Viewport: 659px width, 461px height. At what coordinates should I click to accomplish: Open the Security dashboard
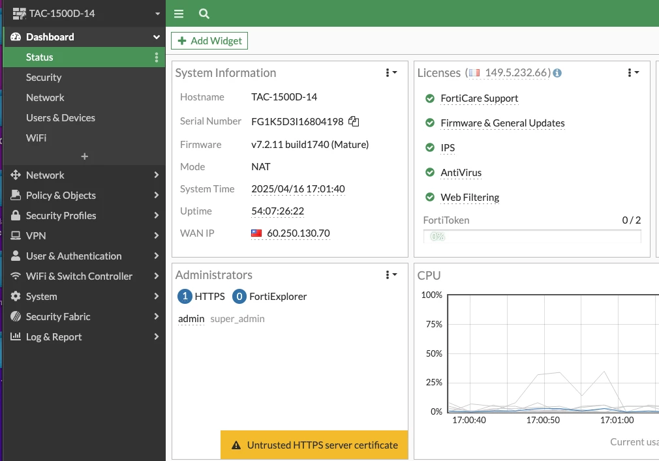(x=84, y=77)
